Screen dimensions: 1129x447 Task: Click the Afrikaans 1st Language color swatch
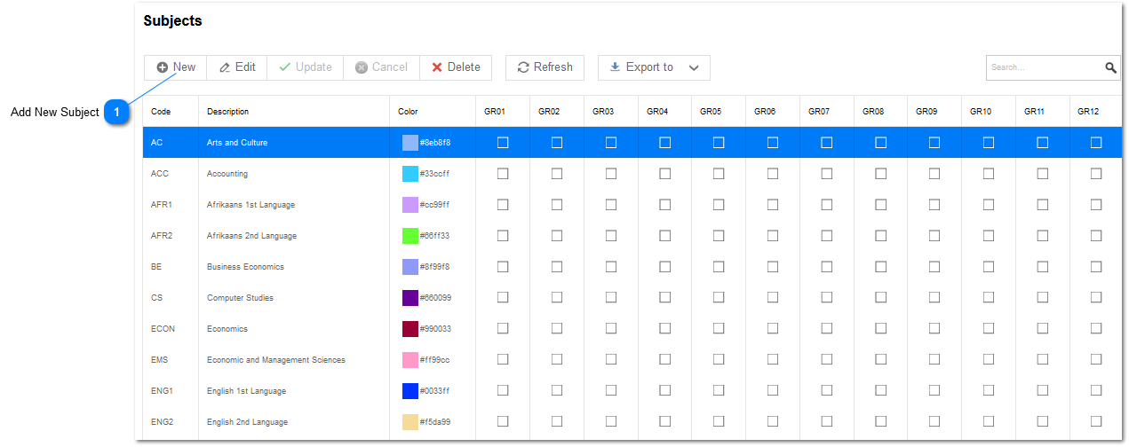[409, 205]
